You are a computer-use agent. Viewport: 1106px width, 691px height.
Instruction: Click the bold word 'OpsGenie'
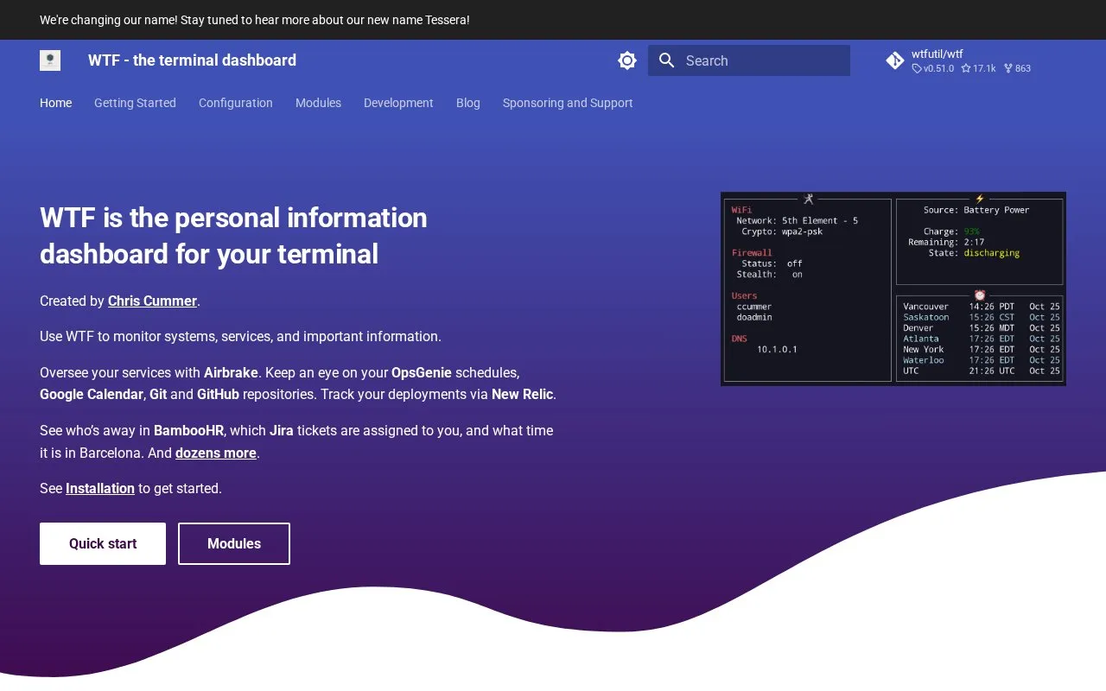click(422, 372)
